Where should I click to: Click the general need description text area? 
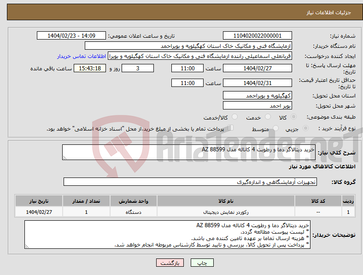pyautogui.click(x=189, y=152)
